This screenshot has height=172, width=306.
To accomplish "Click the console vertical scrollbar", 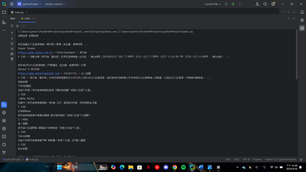I will tap(297, 55).
